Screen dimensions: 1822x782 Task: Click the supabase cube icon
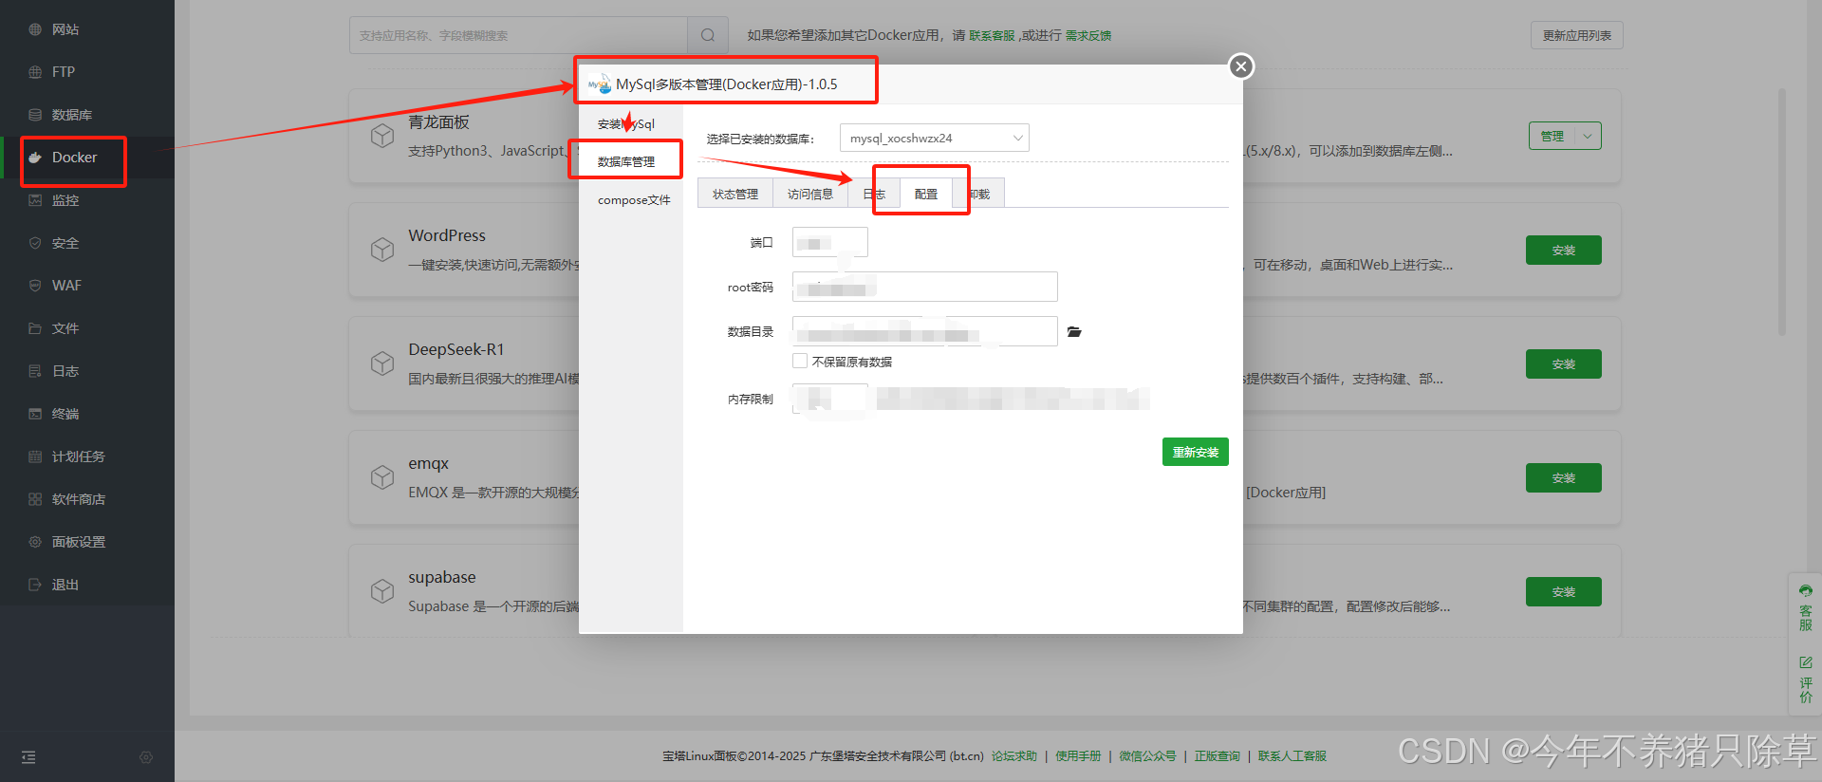pyautogui.click(x=382, y=591)
